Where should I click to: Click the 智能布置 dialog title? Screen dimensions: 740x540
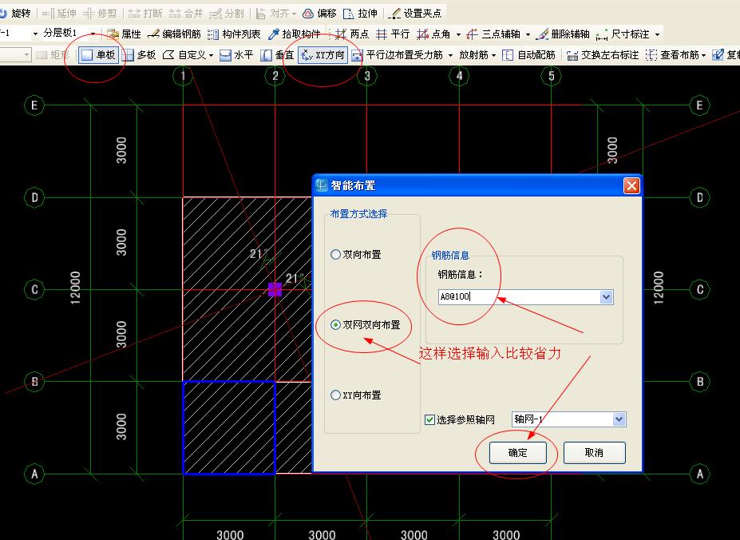pos(353,185)
